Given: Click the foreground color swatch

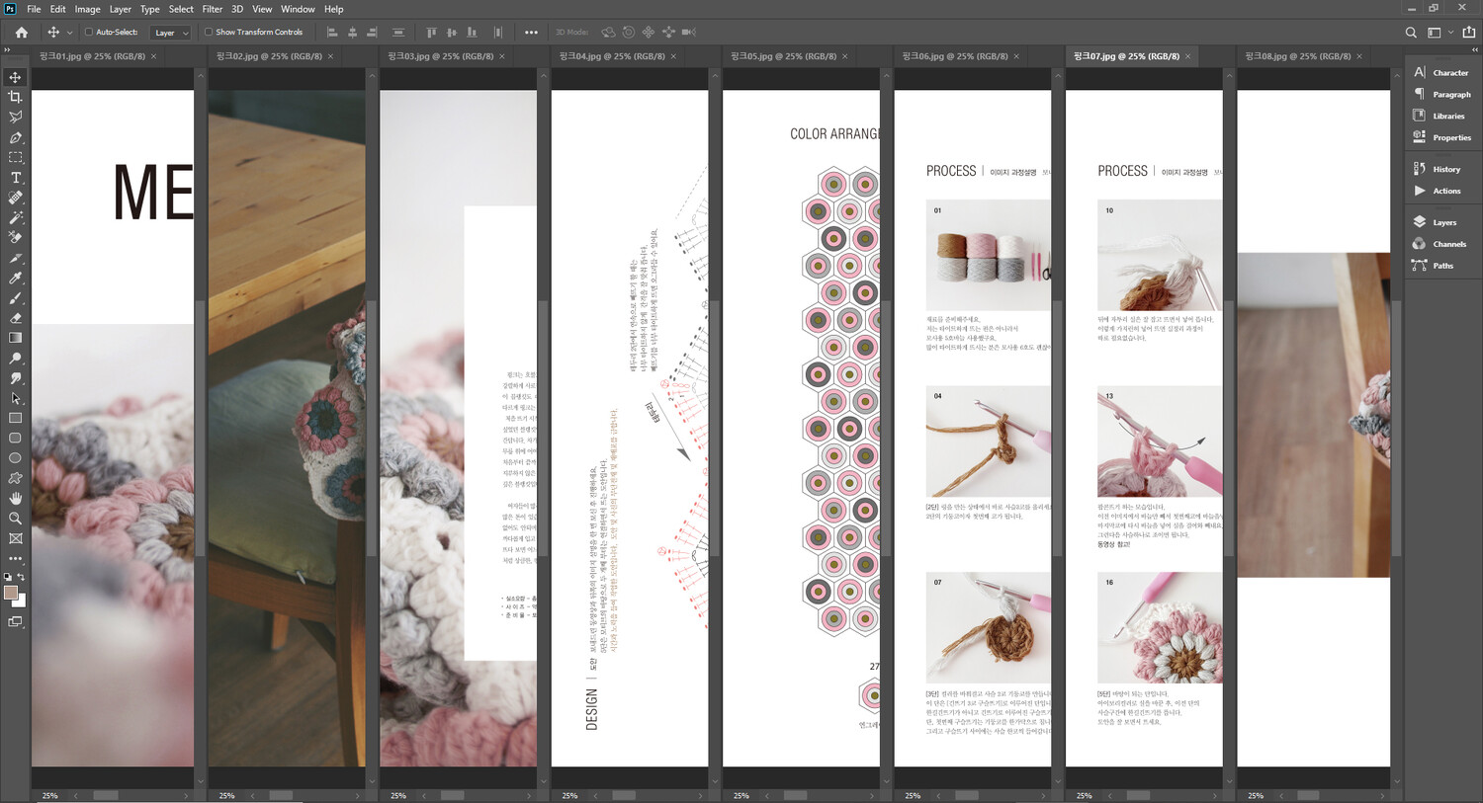Looking at the screenshot, I should pos(11,593).
